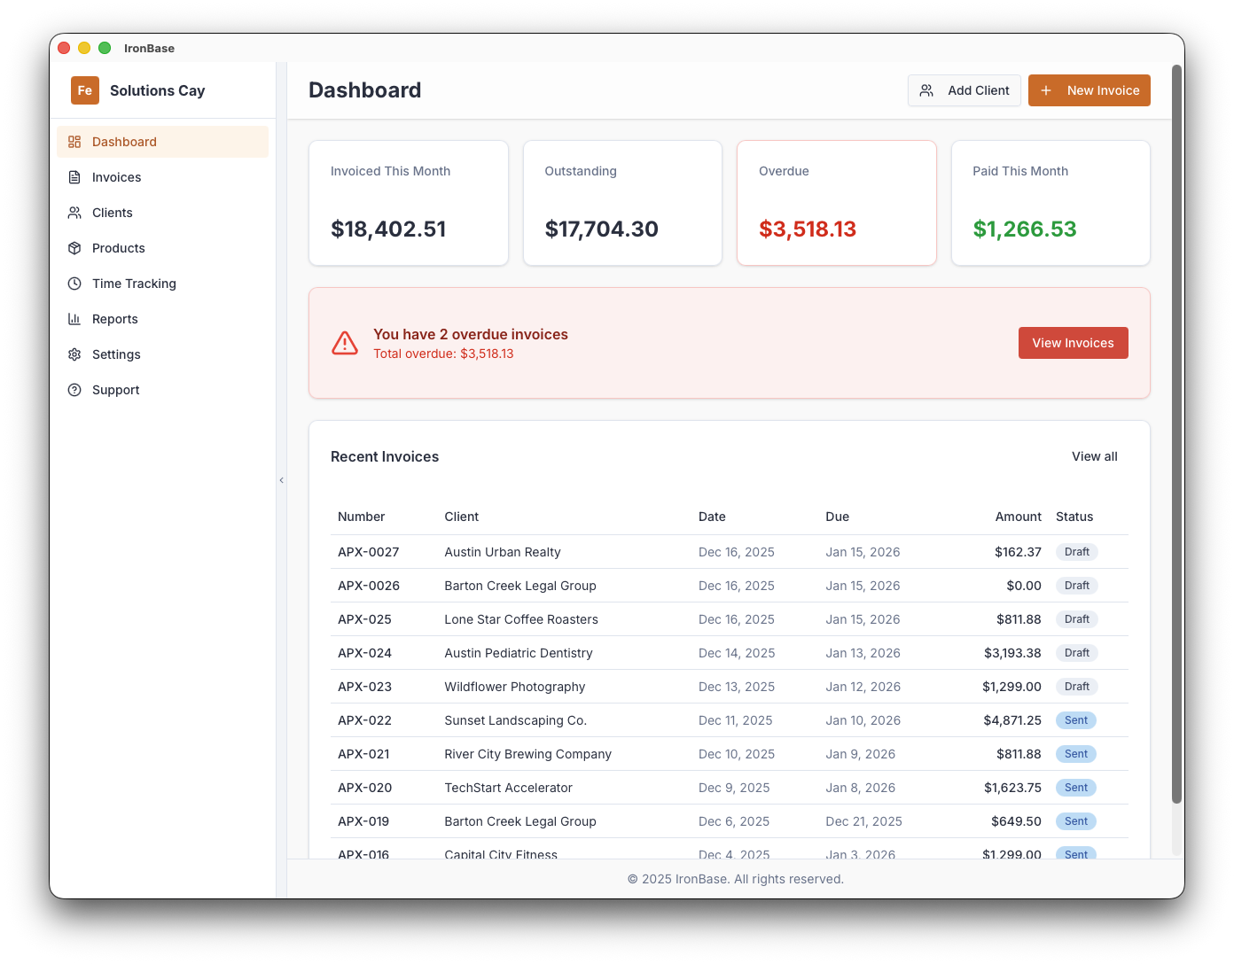1234x964 pixels.
Task: Collapse the sidebar with the chevron
Action: point(281,479)
